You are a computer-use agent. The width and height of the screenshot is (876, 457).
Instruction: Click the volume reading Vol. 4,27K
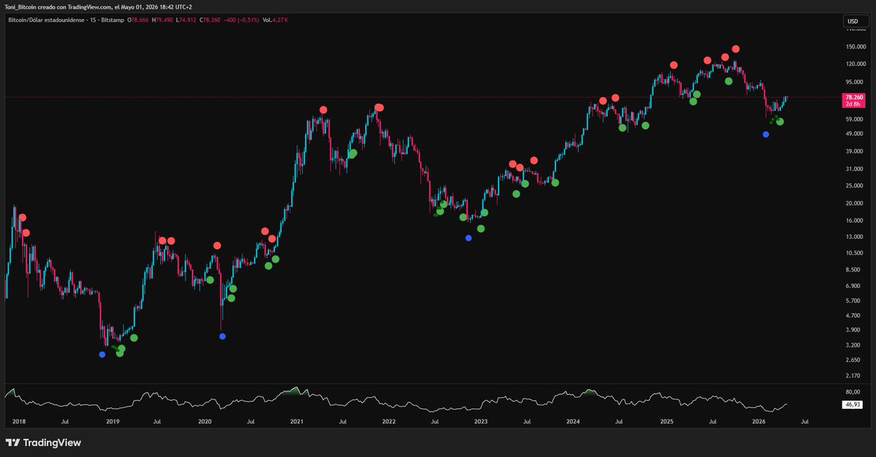coord(274,20)
